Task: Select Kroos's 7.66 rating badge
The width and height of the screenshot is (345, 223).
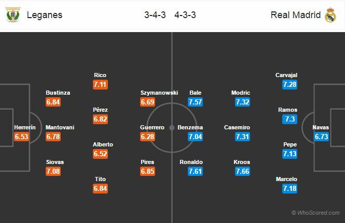Action: [x=242, y=171]
